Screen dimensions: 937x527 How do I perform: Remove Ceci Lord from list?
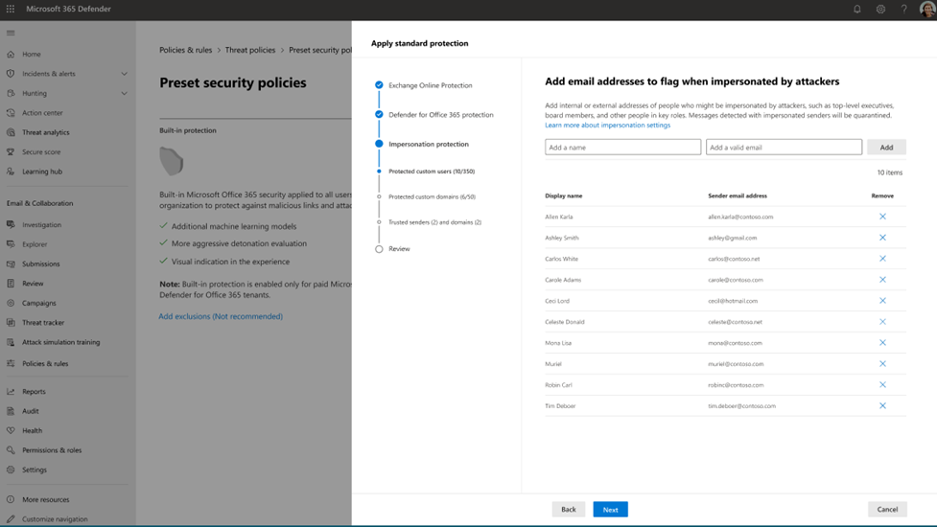point(882,301)
